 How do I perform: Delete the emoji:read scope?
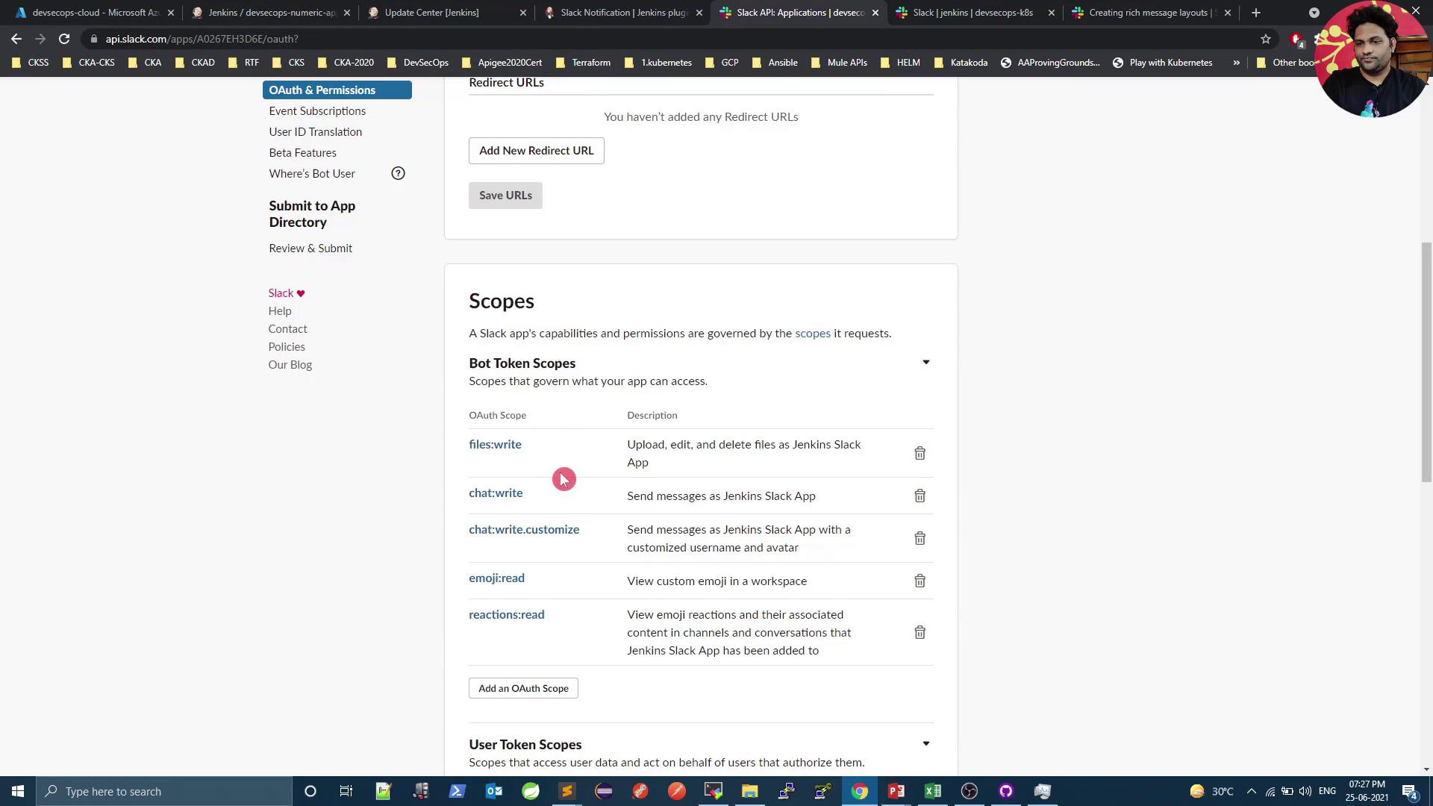(920, 581)
